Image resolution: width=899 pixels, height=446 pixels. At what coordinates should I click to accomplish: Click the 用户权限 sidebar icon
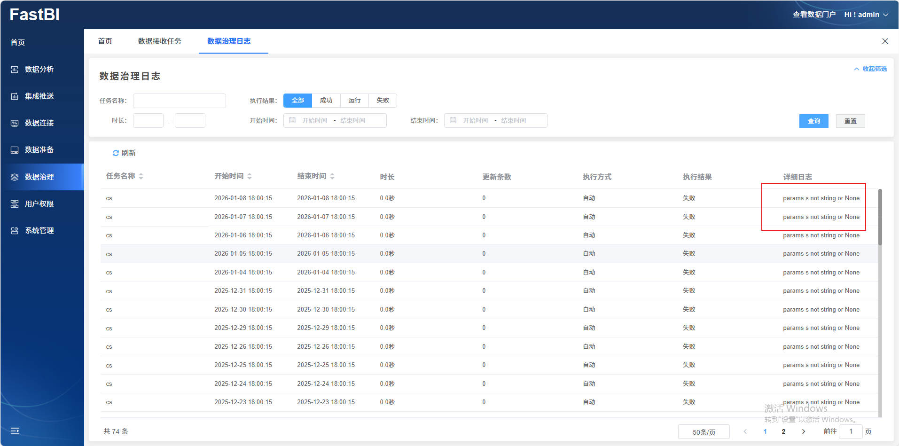tap(15, 204)
